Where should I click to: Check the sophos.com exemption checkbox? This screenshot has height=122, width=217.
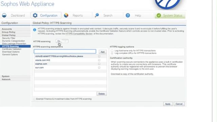99,64
